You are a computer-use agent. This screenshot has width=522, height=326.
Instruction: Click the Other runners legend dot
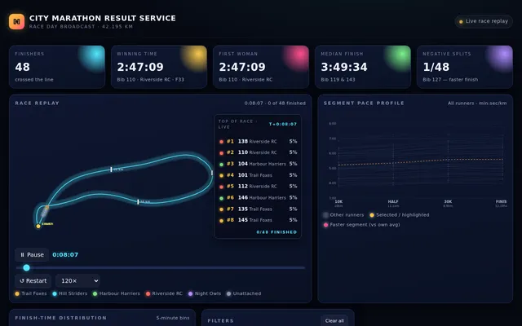pos(326,215)
